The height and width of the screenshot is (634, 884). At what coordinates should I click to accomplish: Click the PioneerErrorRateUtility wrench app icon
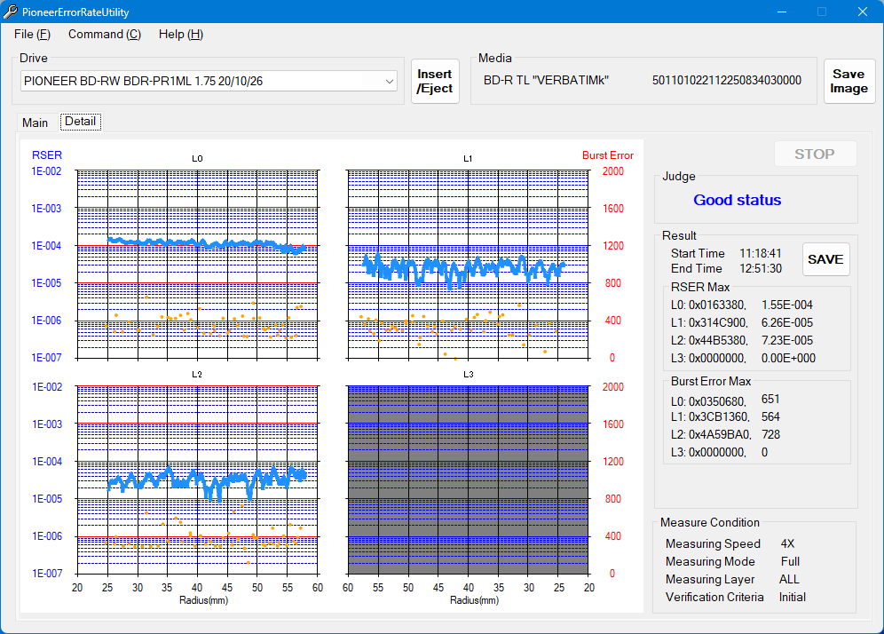pyautogui.click(x=11, y=12)
